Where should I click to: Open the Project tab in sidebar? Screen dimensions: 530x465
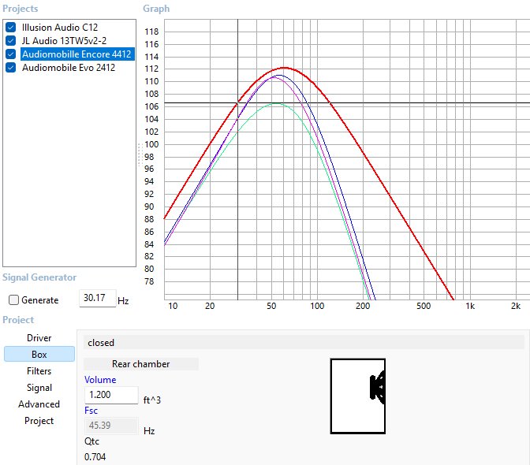39,421
